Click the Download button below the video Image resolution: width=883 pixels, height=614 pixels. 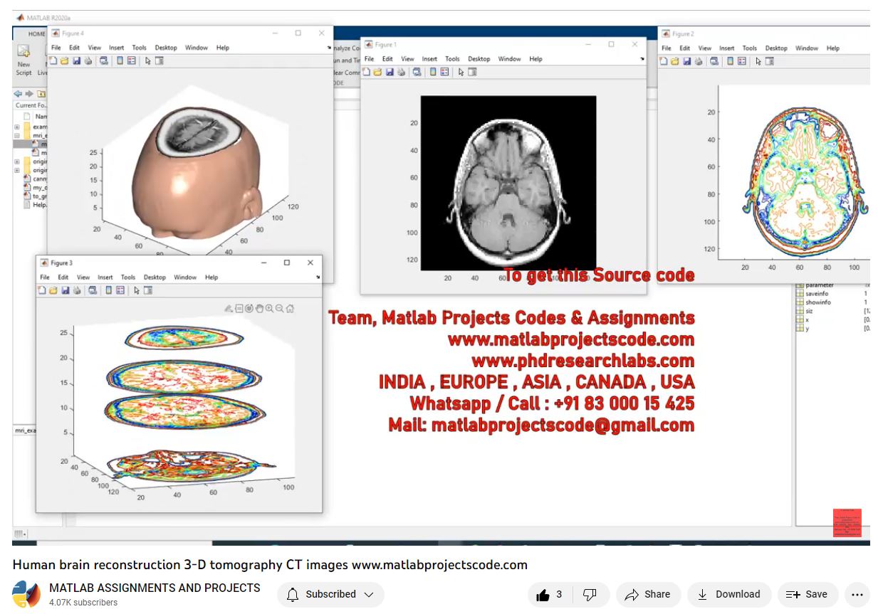pos(728,595)
